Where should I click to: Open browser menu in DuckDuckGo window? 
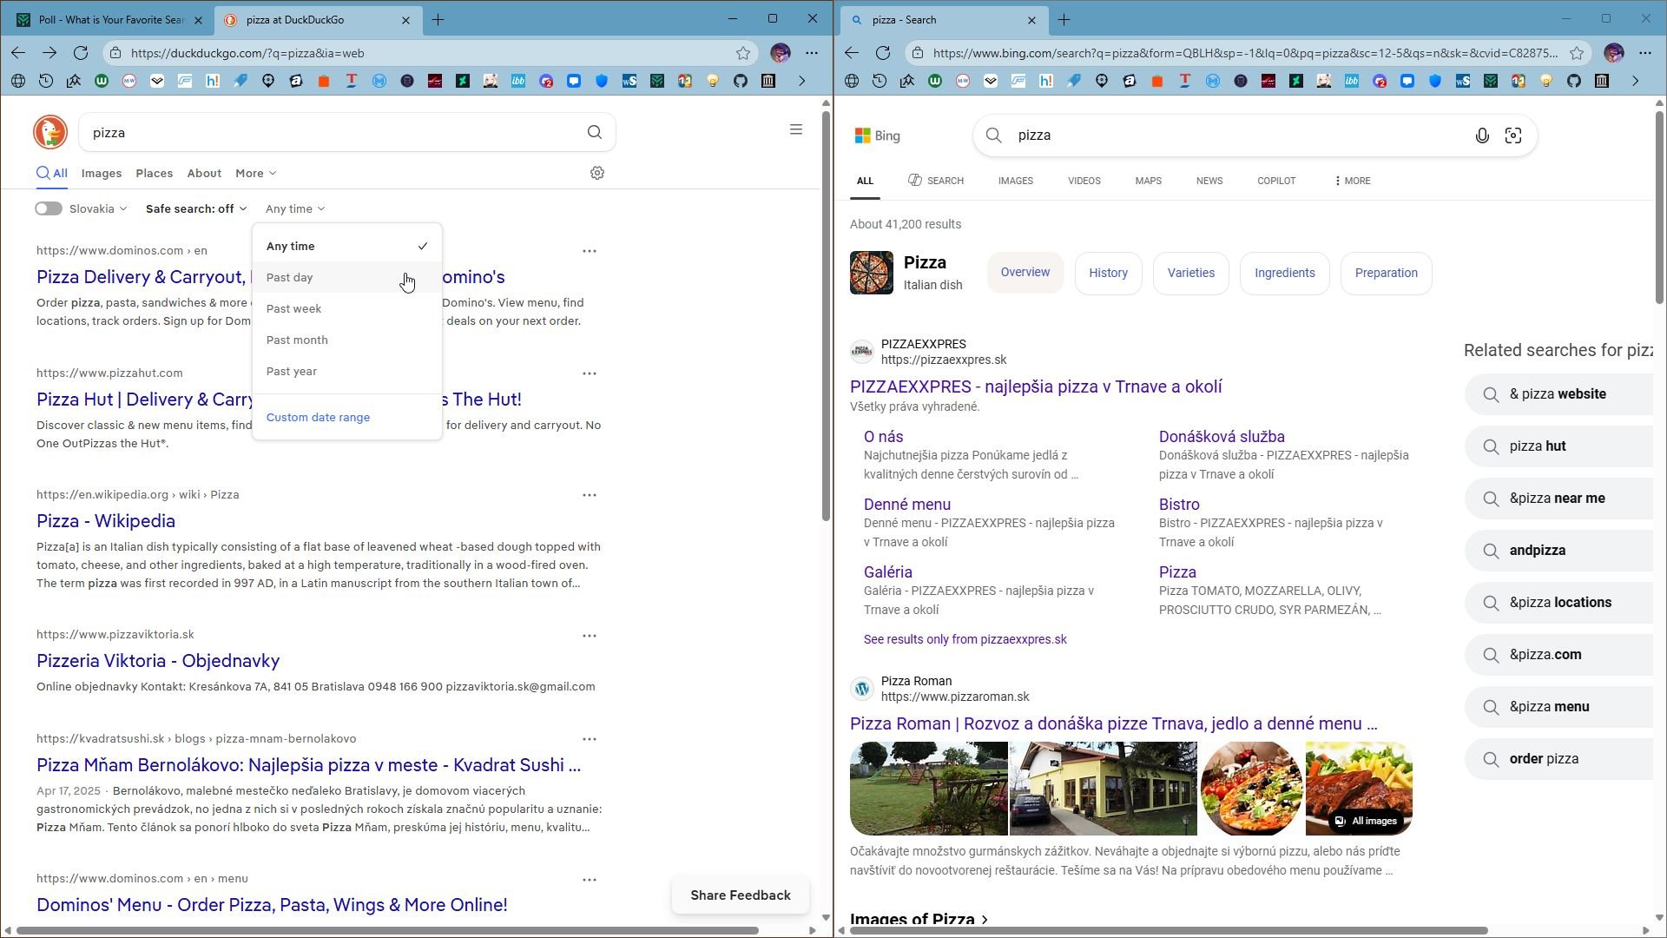tap(812, 53)
